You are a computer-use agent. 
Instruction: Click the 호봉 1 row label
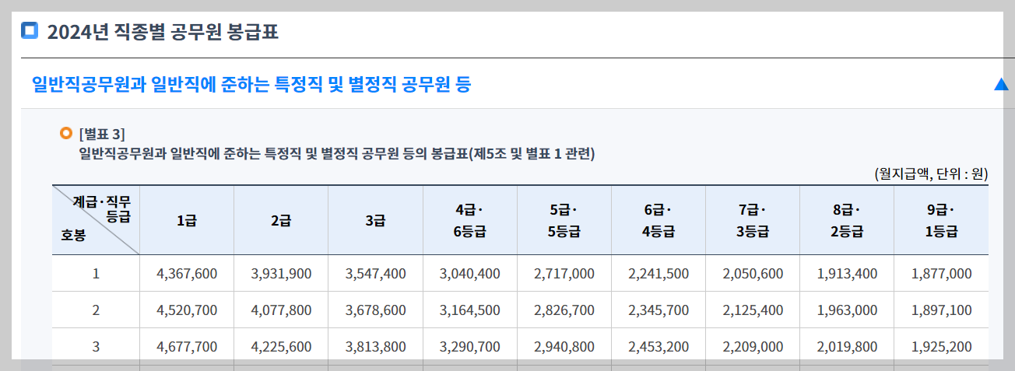pyautogui.click(x=96, y=273)
